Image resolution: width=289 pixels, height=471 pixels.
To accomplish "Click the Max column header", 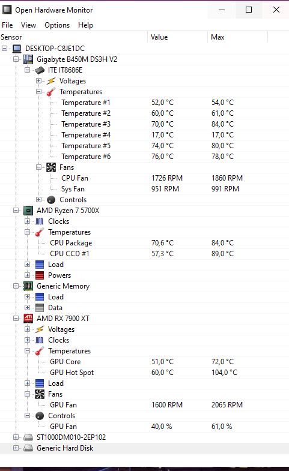I will pyautogui.click(x=237, y=37).
